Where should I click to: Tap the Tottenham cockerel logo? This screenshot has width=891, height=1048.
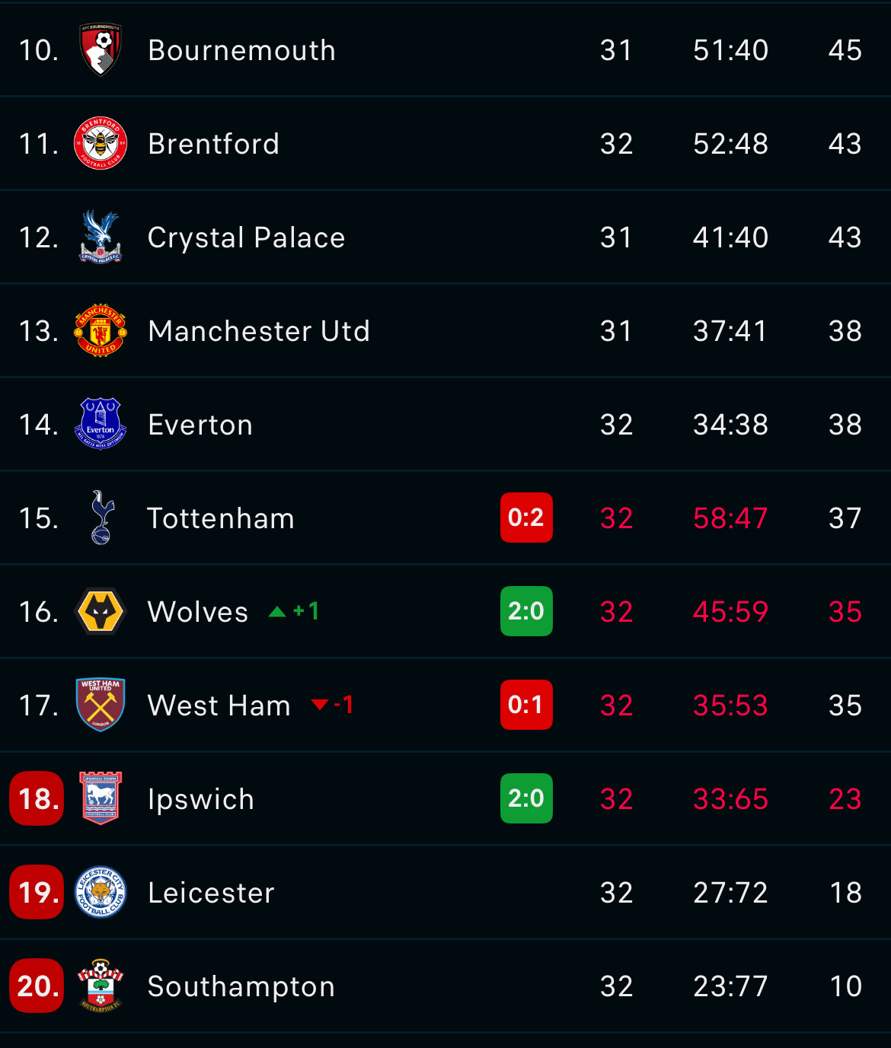coord(102,518)
